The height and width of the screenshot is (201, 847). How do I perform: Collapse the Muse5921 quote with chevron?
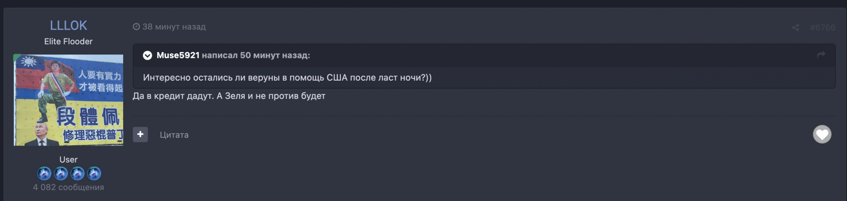tap(147, 55)
